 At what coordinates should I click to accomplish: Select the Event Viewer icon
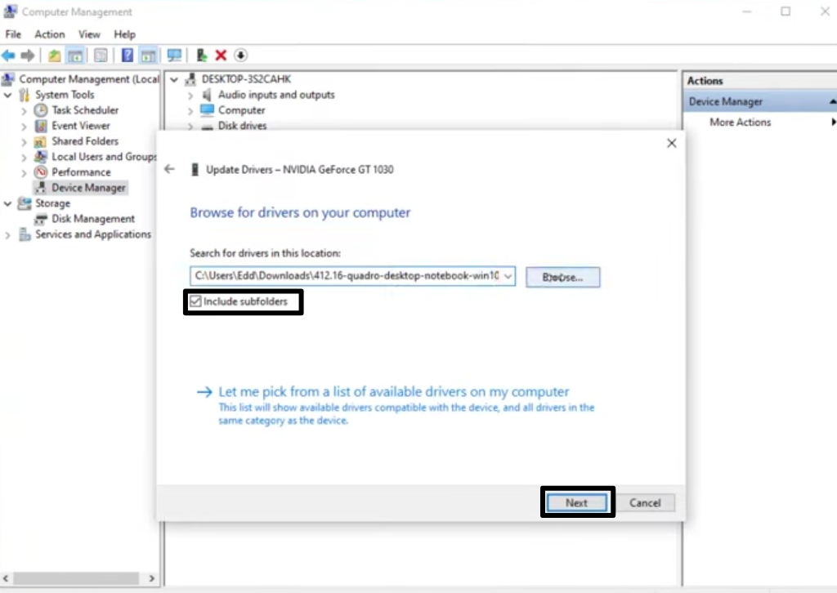[x=41, y=126]
